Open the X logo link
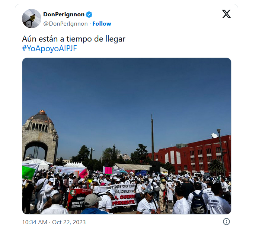 226,14
